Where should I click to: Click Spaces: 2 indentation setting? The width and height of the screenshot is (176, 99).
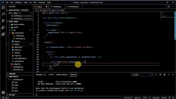pos(137,98)
